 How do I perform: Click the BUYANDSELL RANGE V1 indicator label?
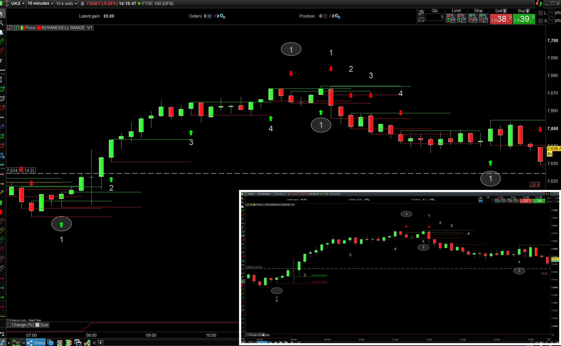pyautogui.click(x=67, y=28)
